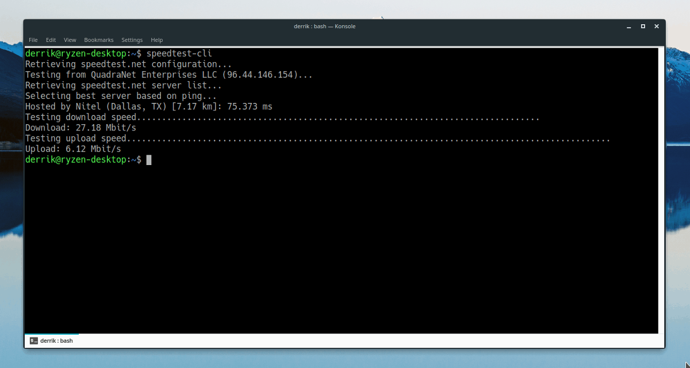Close the Konsole window

656,26
